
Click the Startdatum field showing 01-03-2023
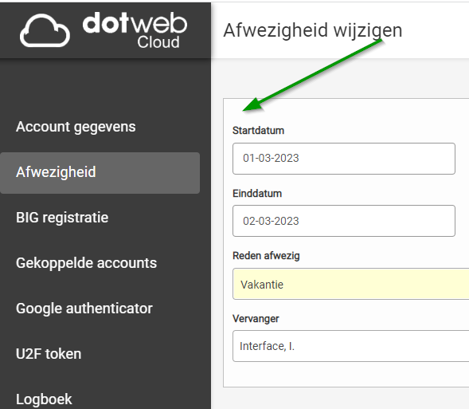344,159
